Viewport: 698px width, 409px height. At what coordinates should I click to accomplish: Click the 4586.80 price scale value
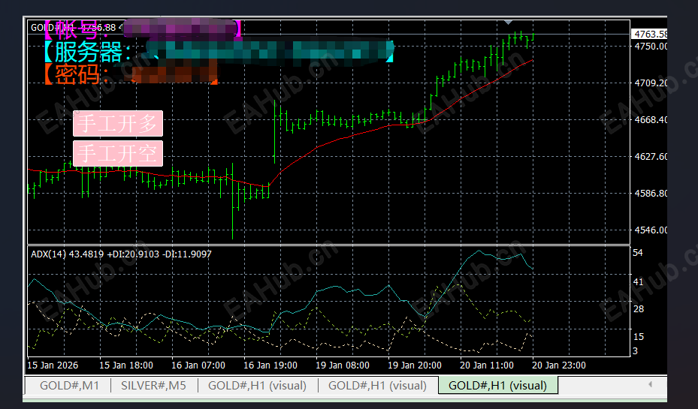tap(651, 194)
